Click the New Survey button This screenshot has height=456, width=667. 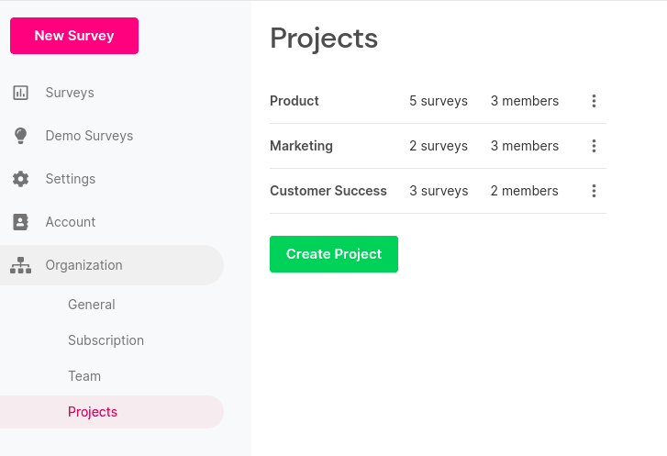[x=74, y=36]
